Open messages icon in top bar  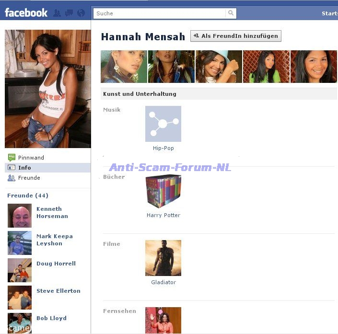(x=69, y=13)
